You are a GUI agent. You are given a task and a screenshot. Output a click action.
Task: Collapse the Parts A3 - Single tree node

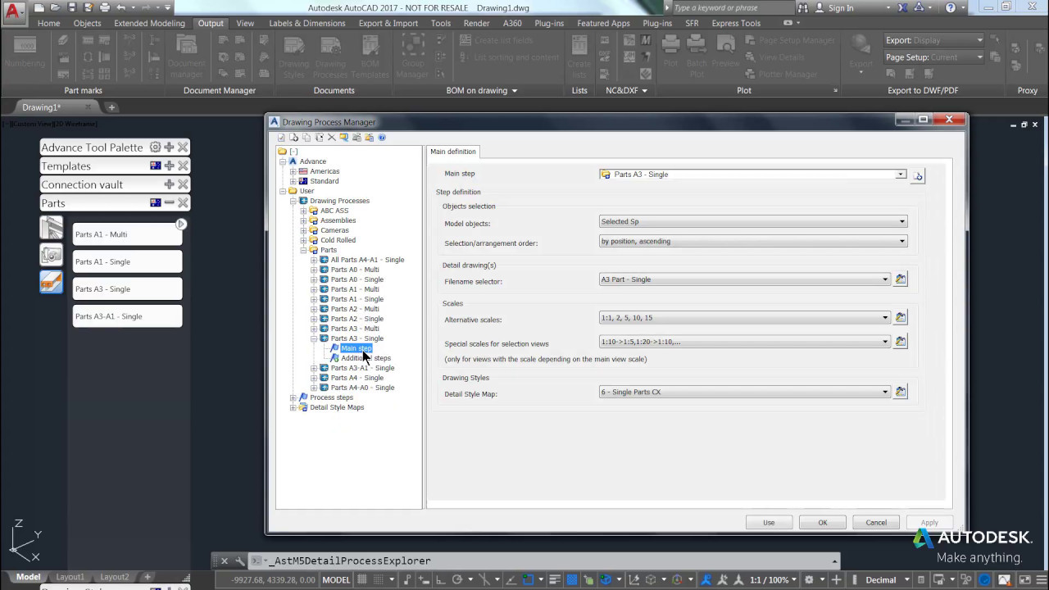click(x=313, y=338)
